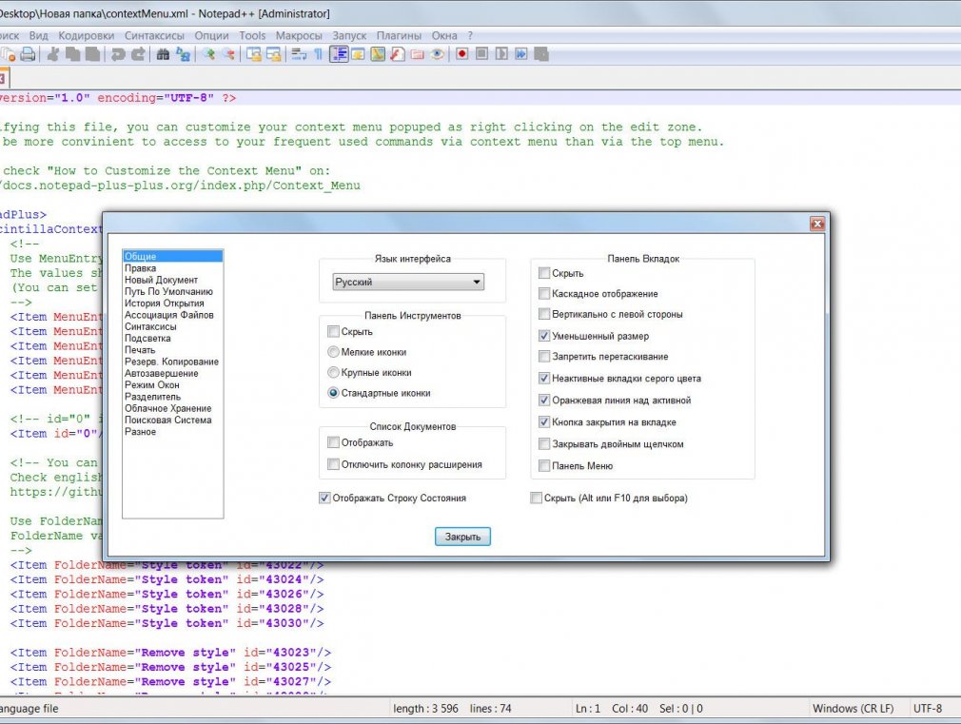Click the Playback macro icon
961x724 pixels.
point(501,54)
